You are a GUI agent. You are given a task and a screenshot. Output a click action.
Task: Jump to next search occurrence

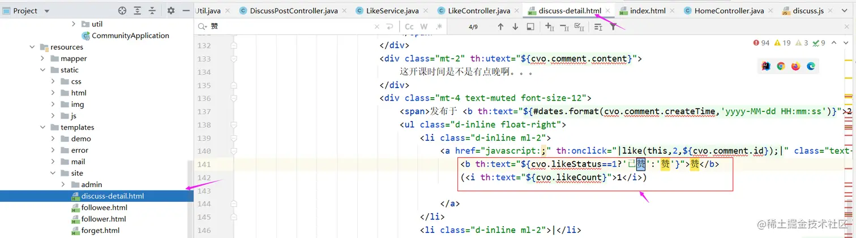[515, 27]
